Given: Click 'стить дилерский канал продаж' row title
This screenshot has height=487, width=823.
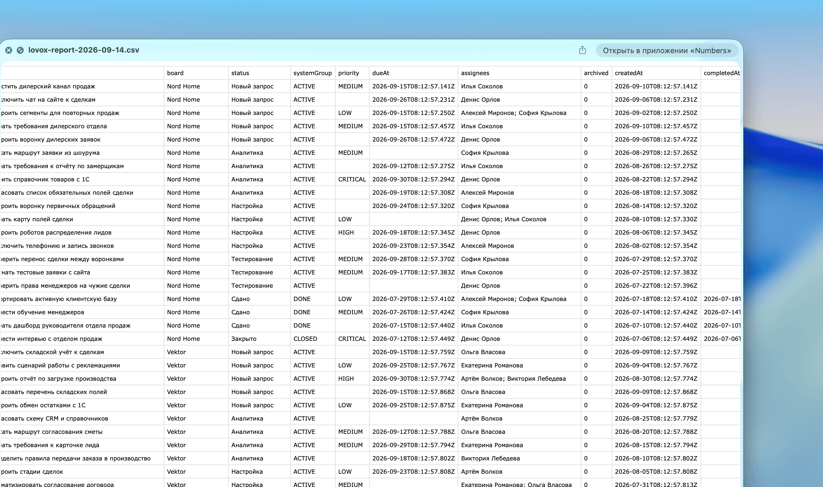Looking at the screenshot, I should tap(48, 86).
